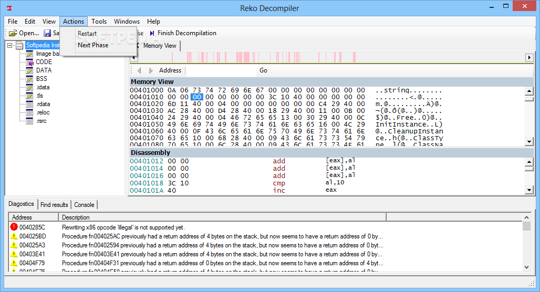Select the CODE tree item label
Viewport: 540px width, 292px height.
[x=44, y=62]
